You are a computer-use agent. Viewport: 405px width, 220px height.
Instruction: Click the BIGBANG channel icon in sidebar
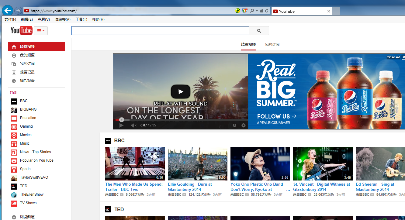click(x=14, y=110)
